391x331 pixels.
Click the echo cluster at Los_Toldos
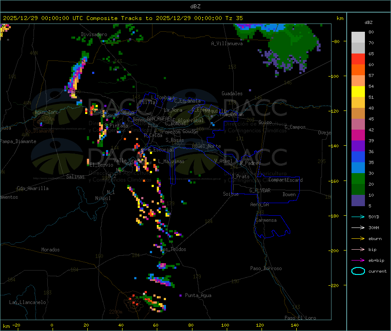click(x=161, y=247)
